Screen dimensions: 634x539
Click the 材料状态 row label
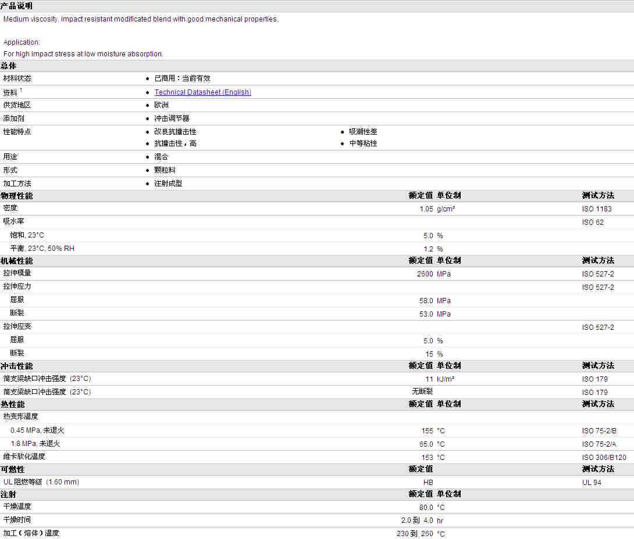(17, 78)
